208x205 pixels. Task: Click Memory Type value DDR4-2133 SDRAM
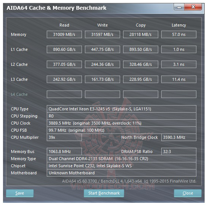[x=122, y=159]
